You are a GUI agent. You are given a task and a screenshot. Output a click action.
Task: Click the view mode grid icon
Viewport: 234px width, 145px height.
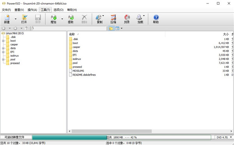click(x=117, y=28)
